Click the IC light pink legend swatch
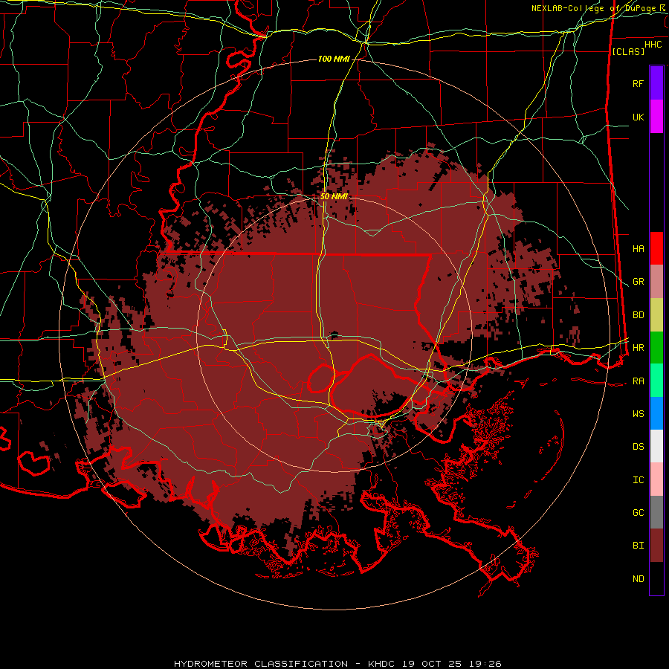This screenshot has width=669, height=669. click(656, 479)
